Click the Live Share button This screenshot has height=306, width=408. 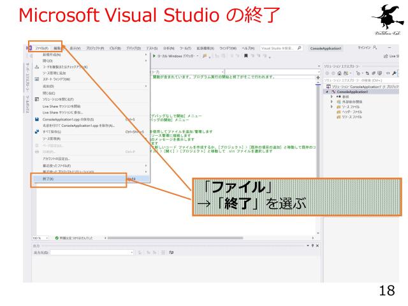click(391, 56)
